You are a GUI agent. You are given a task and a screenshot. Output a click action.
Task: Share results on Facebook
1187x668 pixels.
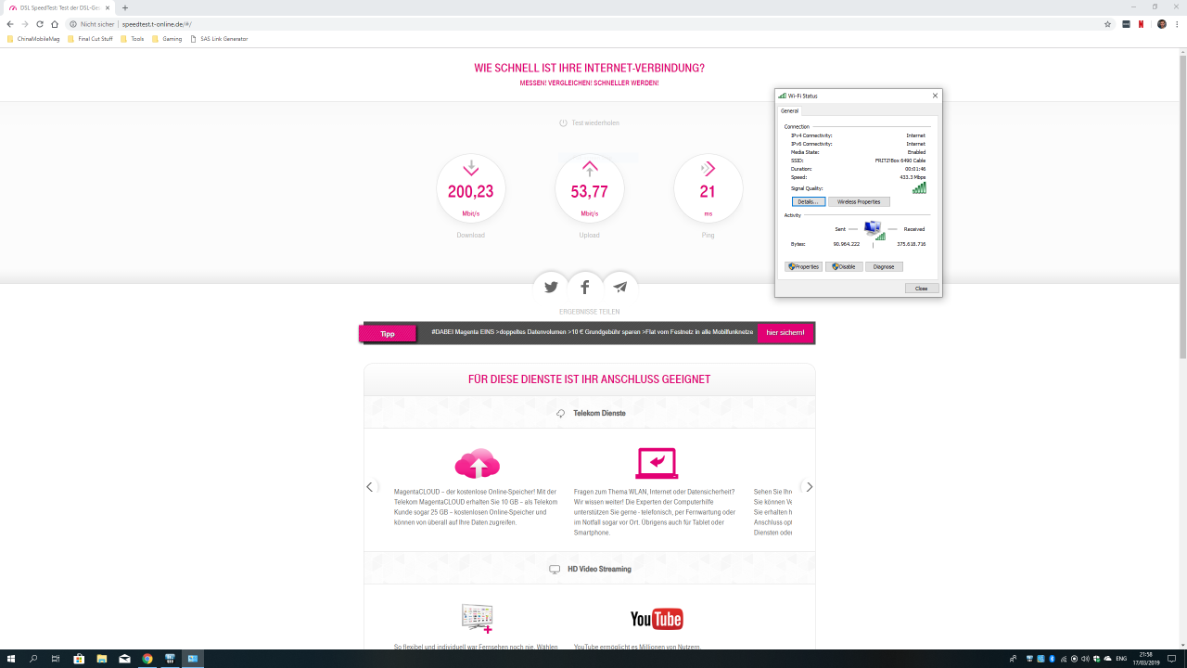pyautogui.click(x=585, y=288)
